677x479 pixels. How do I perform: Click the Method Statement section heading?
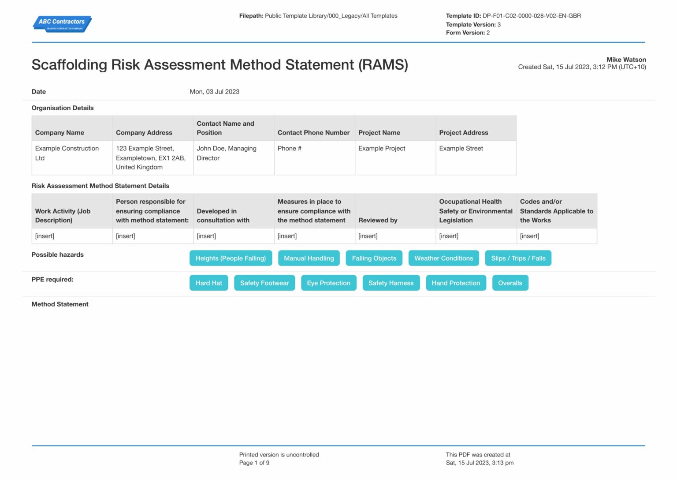(60, 304)
